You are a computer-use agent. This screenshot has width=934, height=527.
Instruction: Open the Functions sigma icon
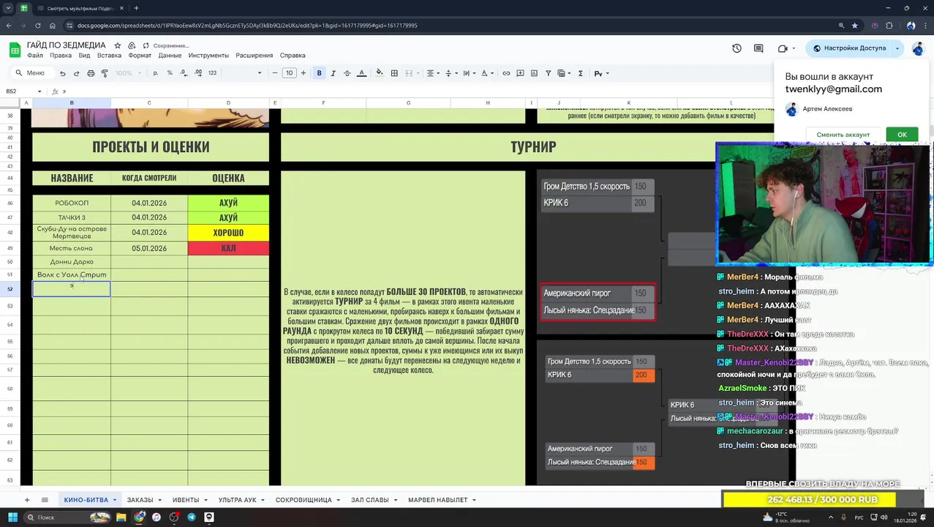[581, 73]
